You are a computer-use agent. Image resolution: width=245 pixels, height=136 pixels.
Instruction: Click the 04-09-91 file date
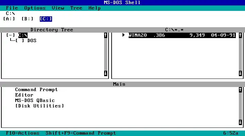pyautogui.click(x=223, y=35)
